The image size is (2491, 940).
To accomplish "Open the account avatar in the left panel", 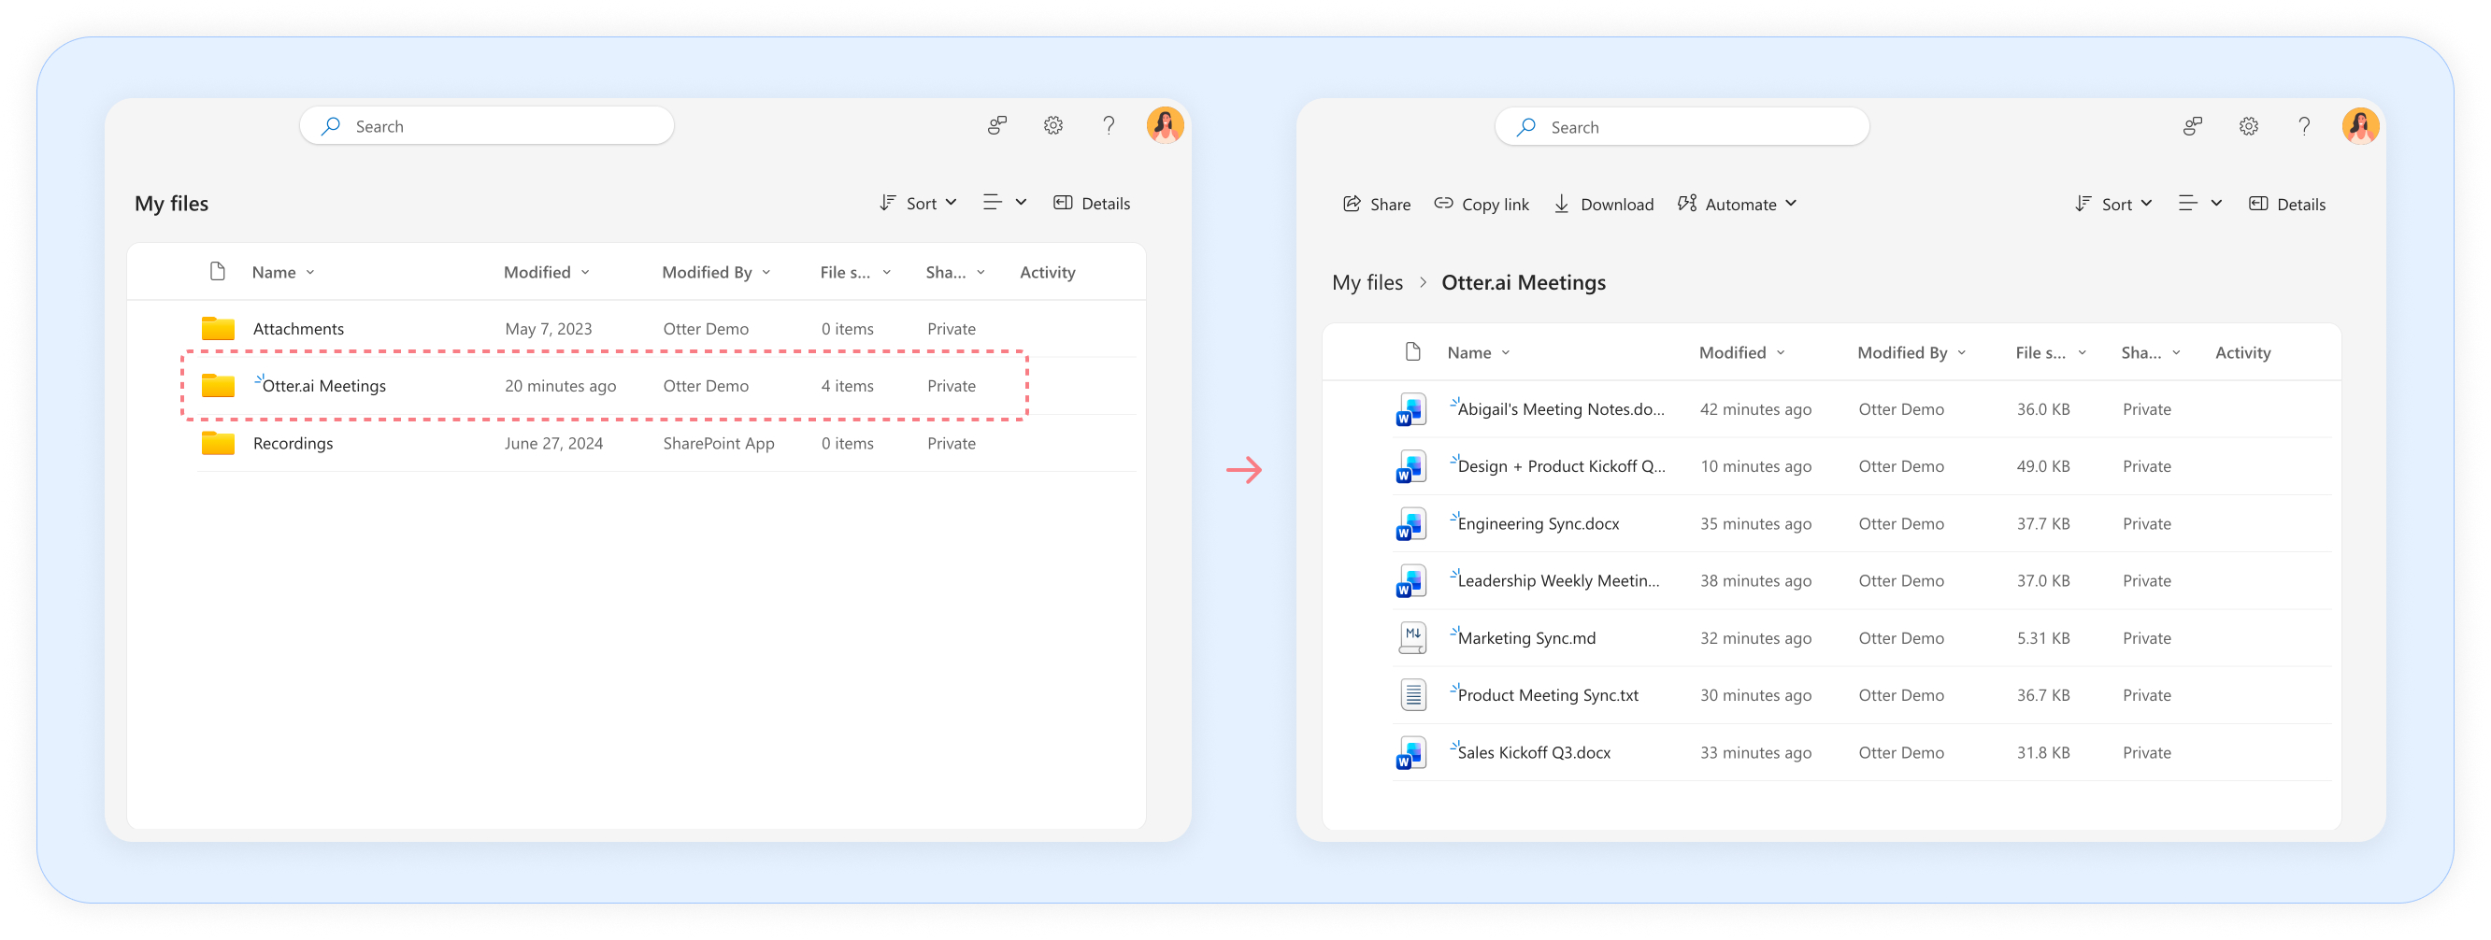I will click(1166, 126).
